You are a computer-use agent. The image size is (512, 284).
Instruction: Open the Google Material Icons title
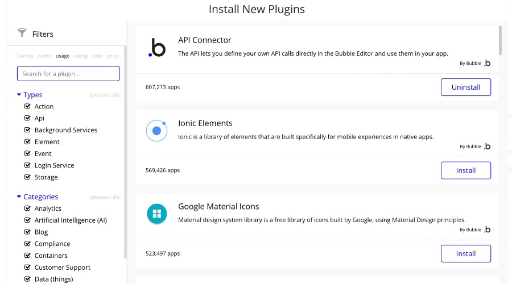pyautogui.click(x=218, y=206)
